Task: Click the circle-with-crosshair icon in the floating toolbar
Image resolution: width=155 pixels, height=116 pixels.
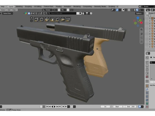Action: [47, 19]
